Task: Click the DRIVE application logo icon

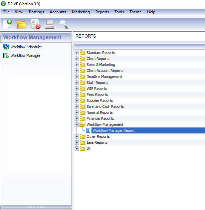Action: pos(3,4)
